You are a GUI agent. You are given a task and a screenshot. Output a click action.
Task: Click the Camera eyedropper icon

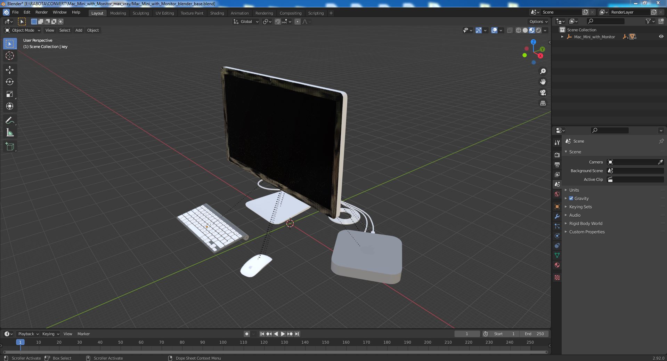tap(660, 162)
